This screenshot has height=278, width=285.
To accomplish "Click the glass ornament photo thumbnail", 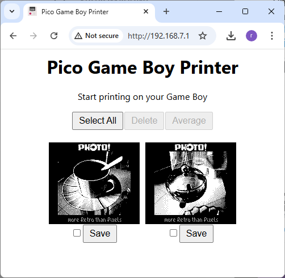I will click(x=191, y=183).
